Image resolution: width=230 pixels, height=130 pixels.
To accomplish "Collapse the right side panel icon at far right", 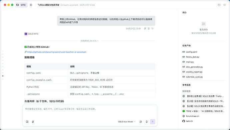I will point(225,5).
